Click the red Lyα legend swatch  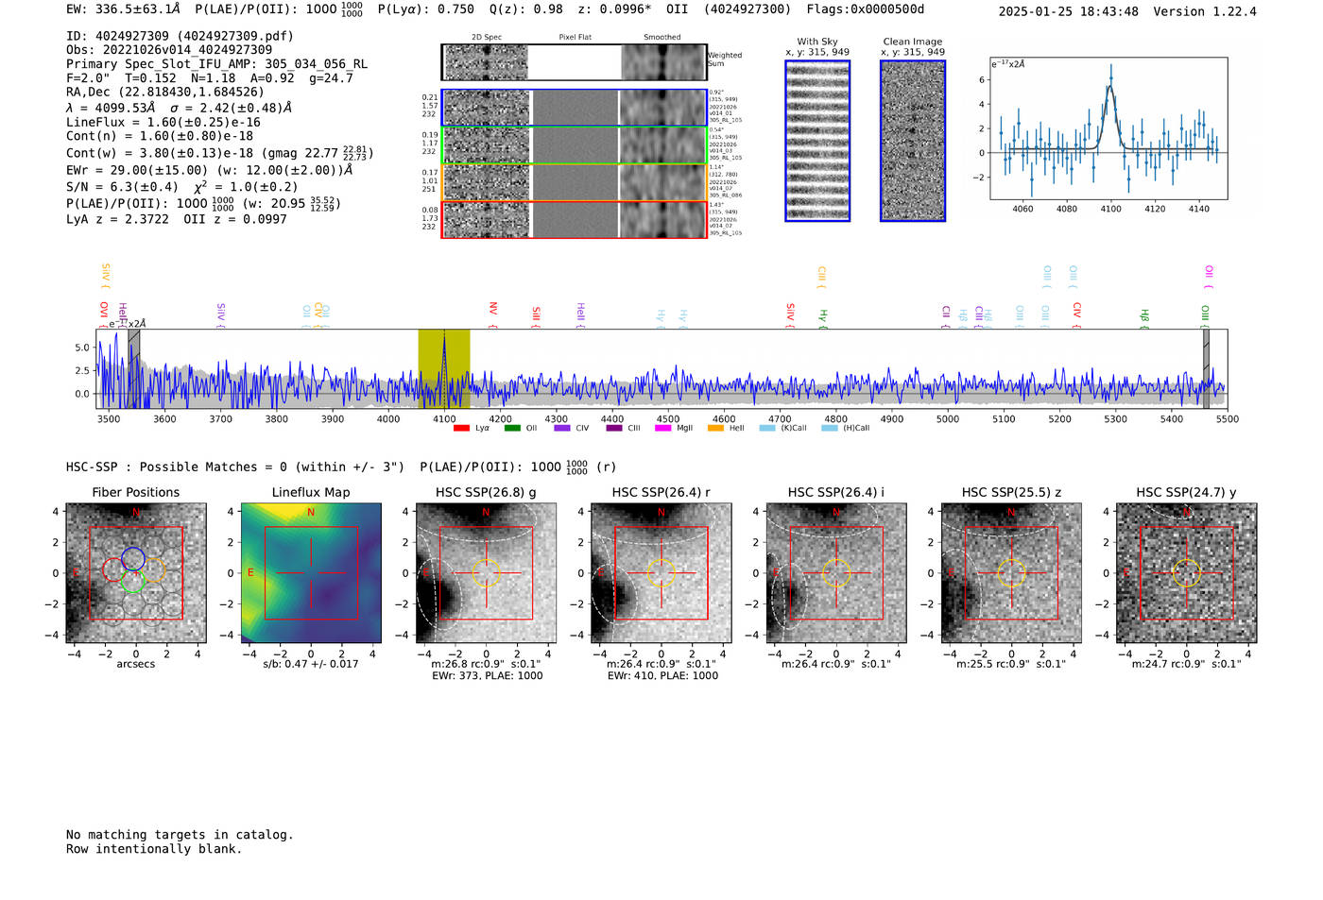pos(461,428)
